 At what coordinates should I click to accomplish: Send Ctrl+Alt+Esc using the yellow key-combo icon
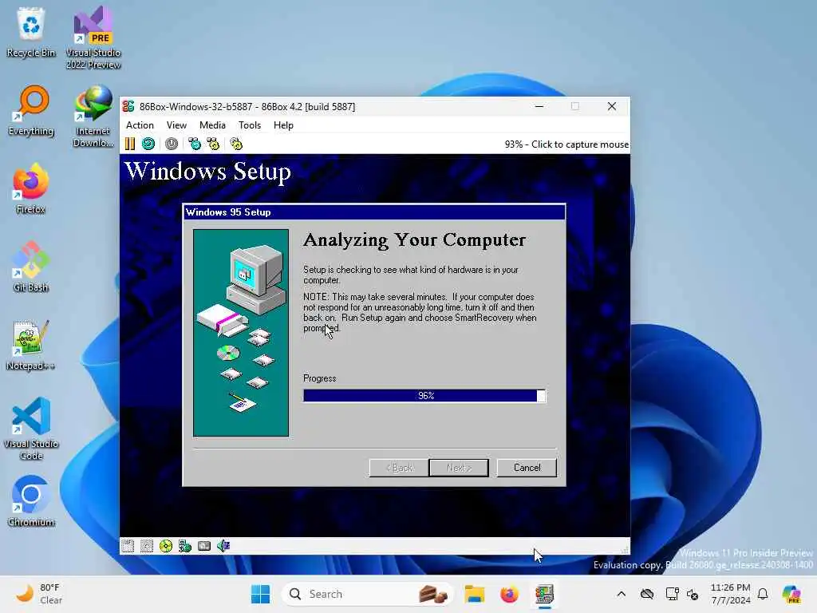[213, 144]
